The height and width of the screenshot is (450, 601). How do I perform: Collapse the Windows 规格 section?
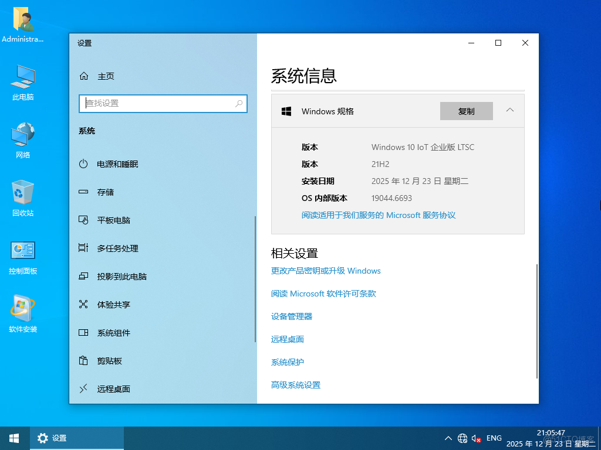509,111
